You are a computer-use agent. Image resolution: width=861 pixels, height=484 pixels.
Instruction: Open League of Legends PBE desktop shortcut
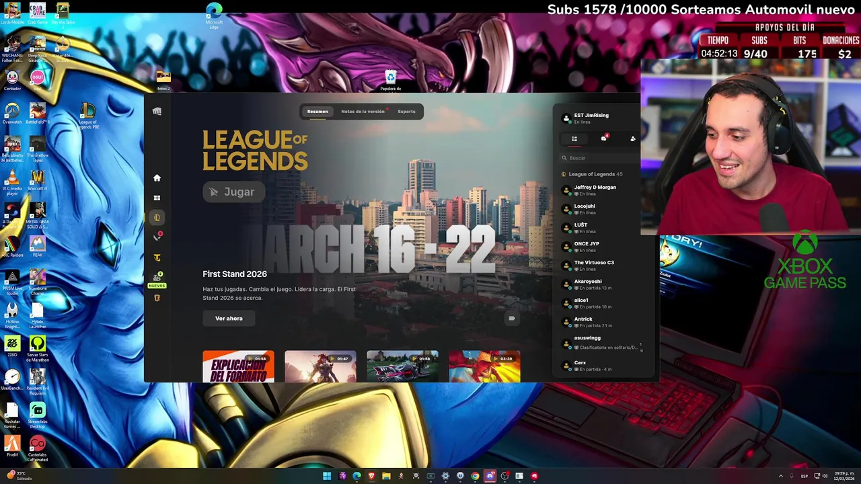pyautogui.click(x=87, y=115)
